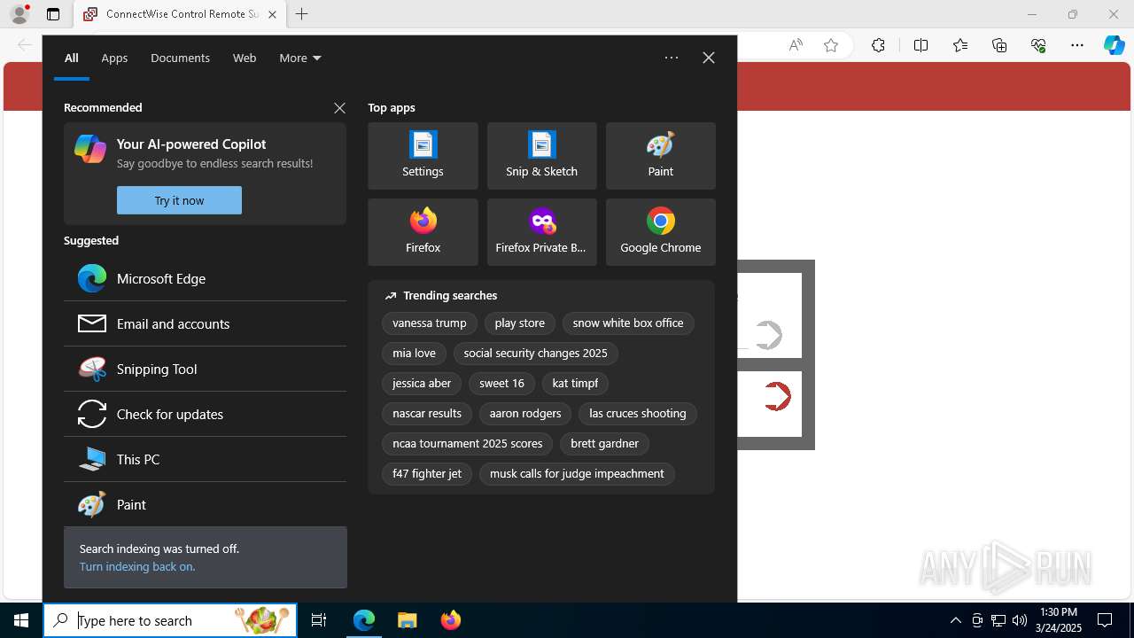
Task: Search trending 'vanessa trump'
Action: pyautogui.click(x=430, y=323)
